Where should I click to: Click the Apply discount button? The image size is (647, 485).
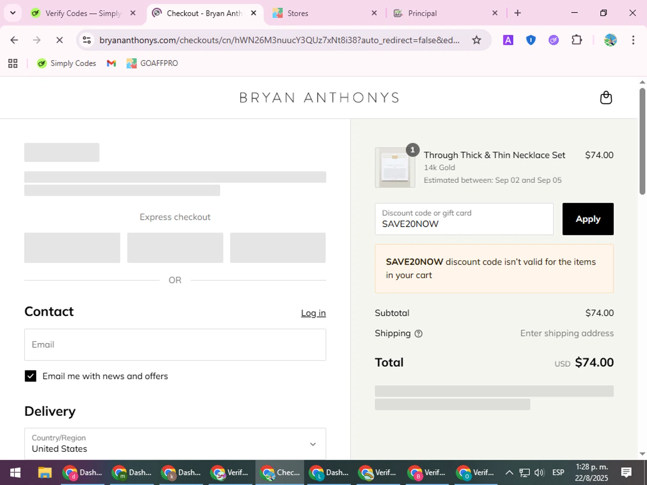click(588, 219)
